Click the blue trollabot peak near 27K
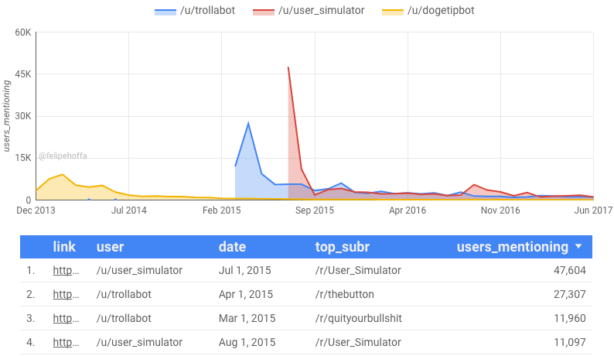Viewport: 614px width, 356px height. coord(248,124)
